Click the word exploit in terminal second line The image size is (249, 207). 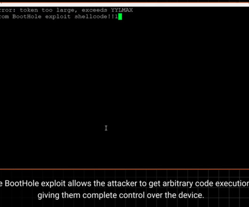[x=58, y=17]
